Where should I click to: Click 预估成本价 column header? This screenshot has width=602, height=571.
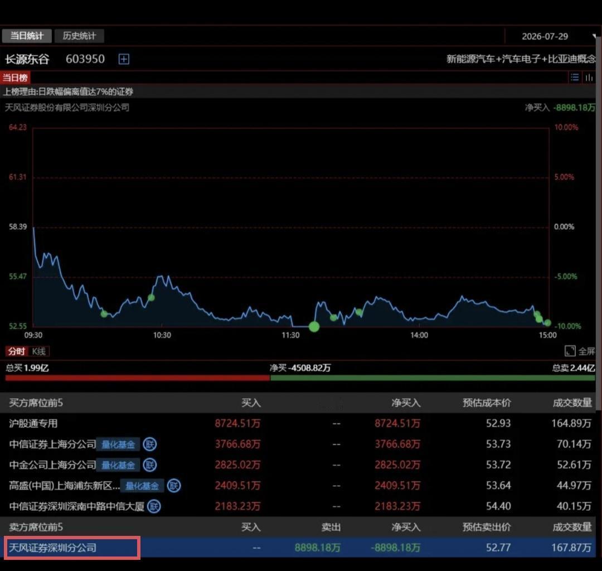coord(487,403)
